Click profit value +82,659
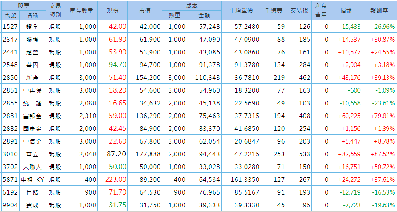Viewport: 397px width, 212px height. (x=349, y=154)
